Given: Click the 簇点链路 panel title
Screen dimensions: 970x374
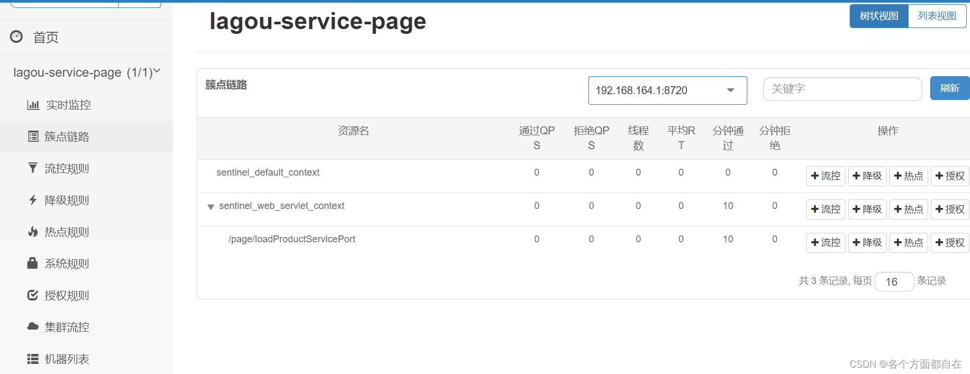Looking at the screenshot, I should click(226, 85).
